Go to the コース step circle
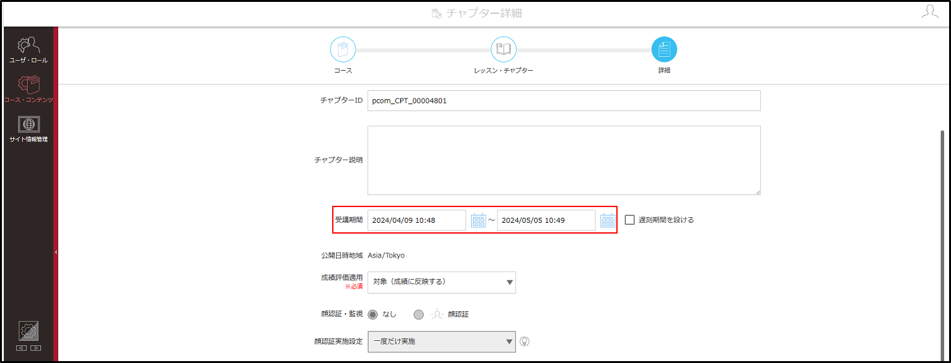 (x=343, y=49)
